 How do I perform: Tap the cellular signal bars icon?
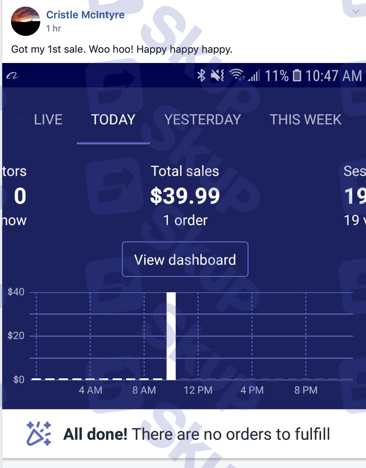coord(254,75)
